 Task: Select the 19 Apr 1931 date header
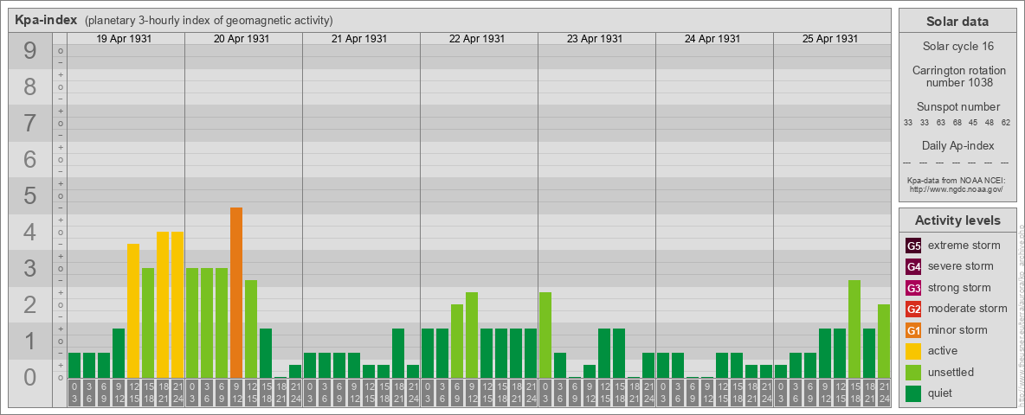pos(124,39)
